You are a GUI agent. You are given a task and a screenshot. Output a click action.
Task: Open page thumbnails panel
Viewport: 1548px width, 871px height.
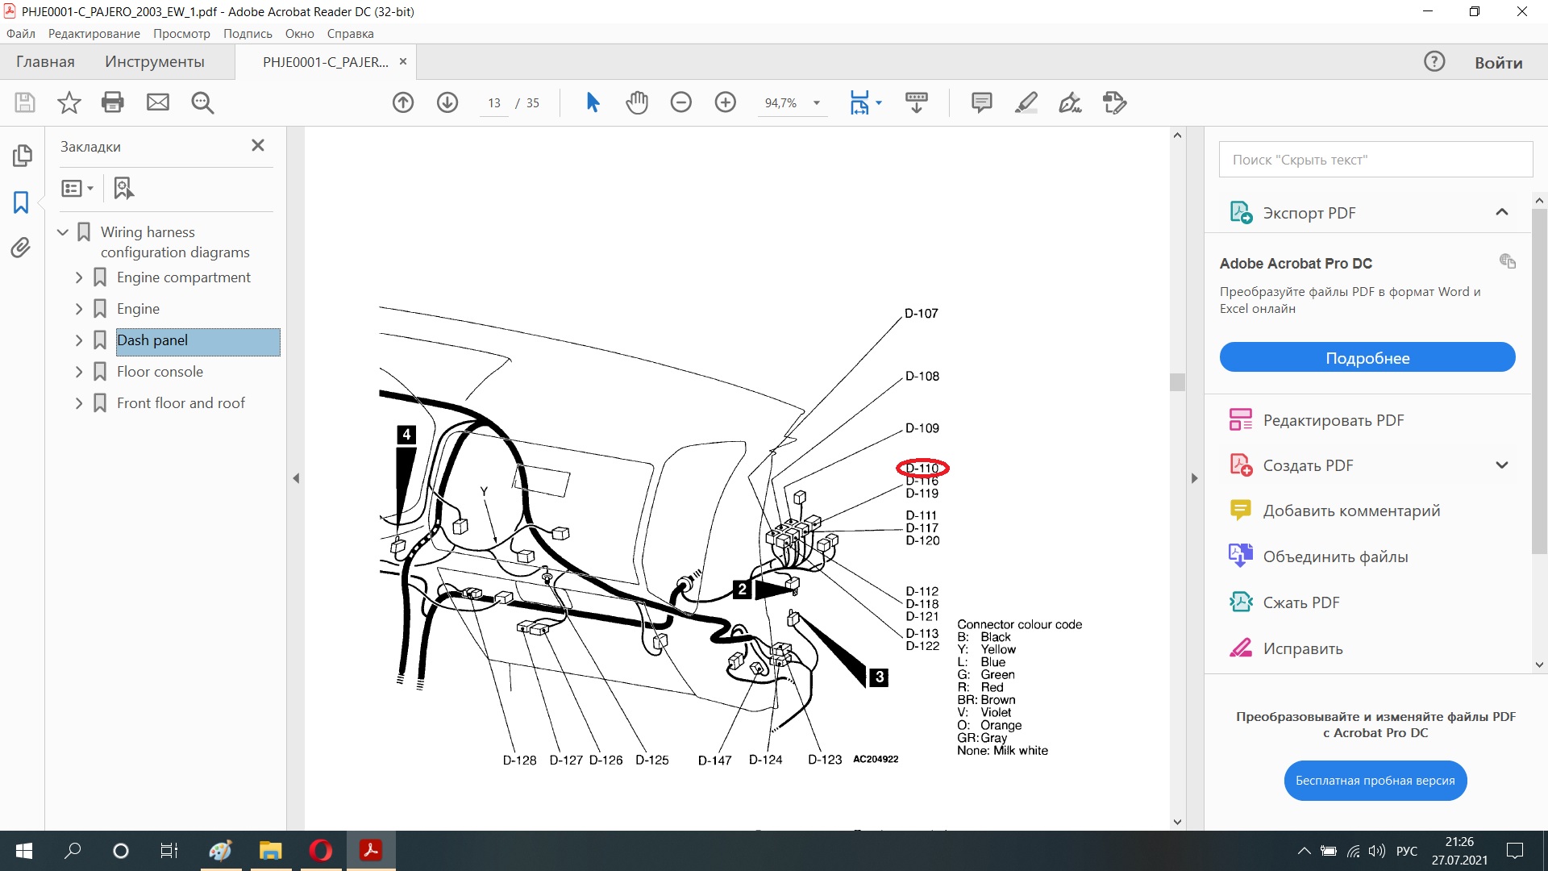tap(22, 155)
